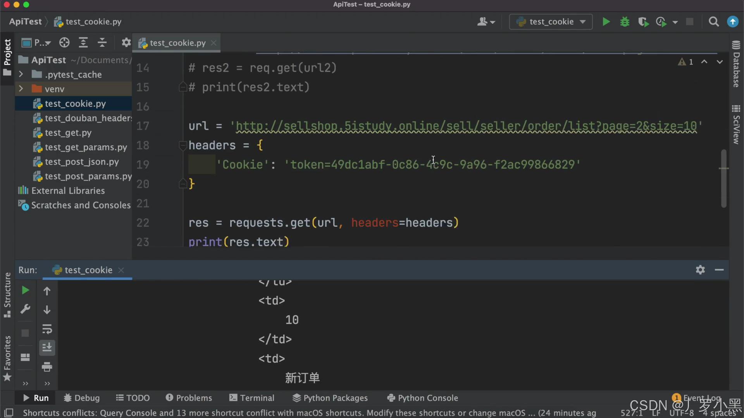The height and width of the screenshot is (418, 744).
Task: Open the Debug bottom tool tab
Action: (81, 398)
